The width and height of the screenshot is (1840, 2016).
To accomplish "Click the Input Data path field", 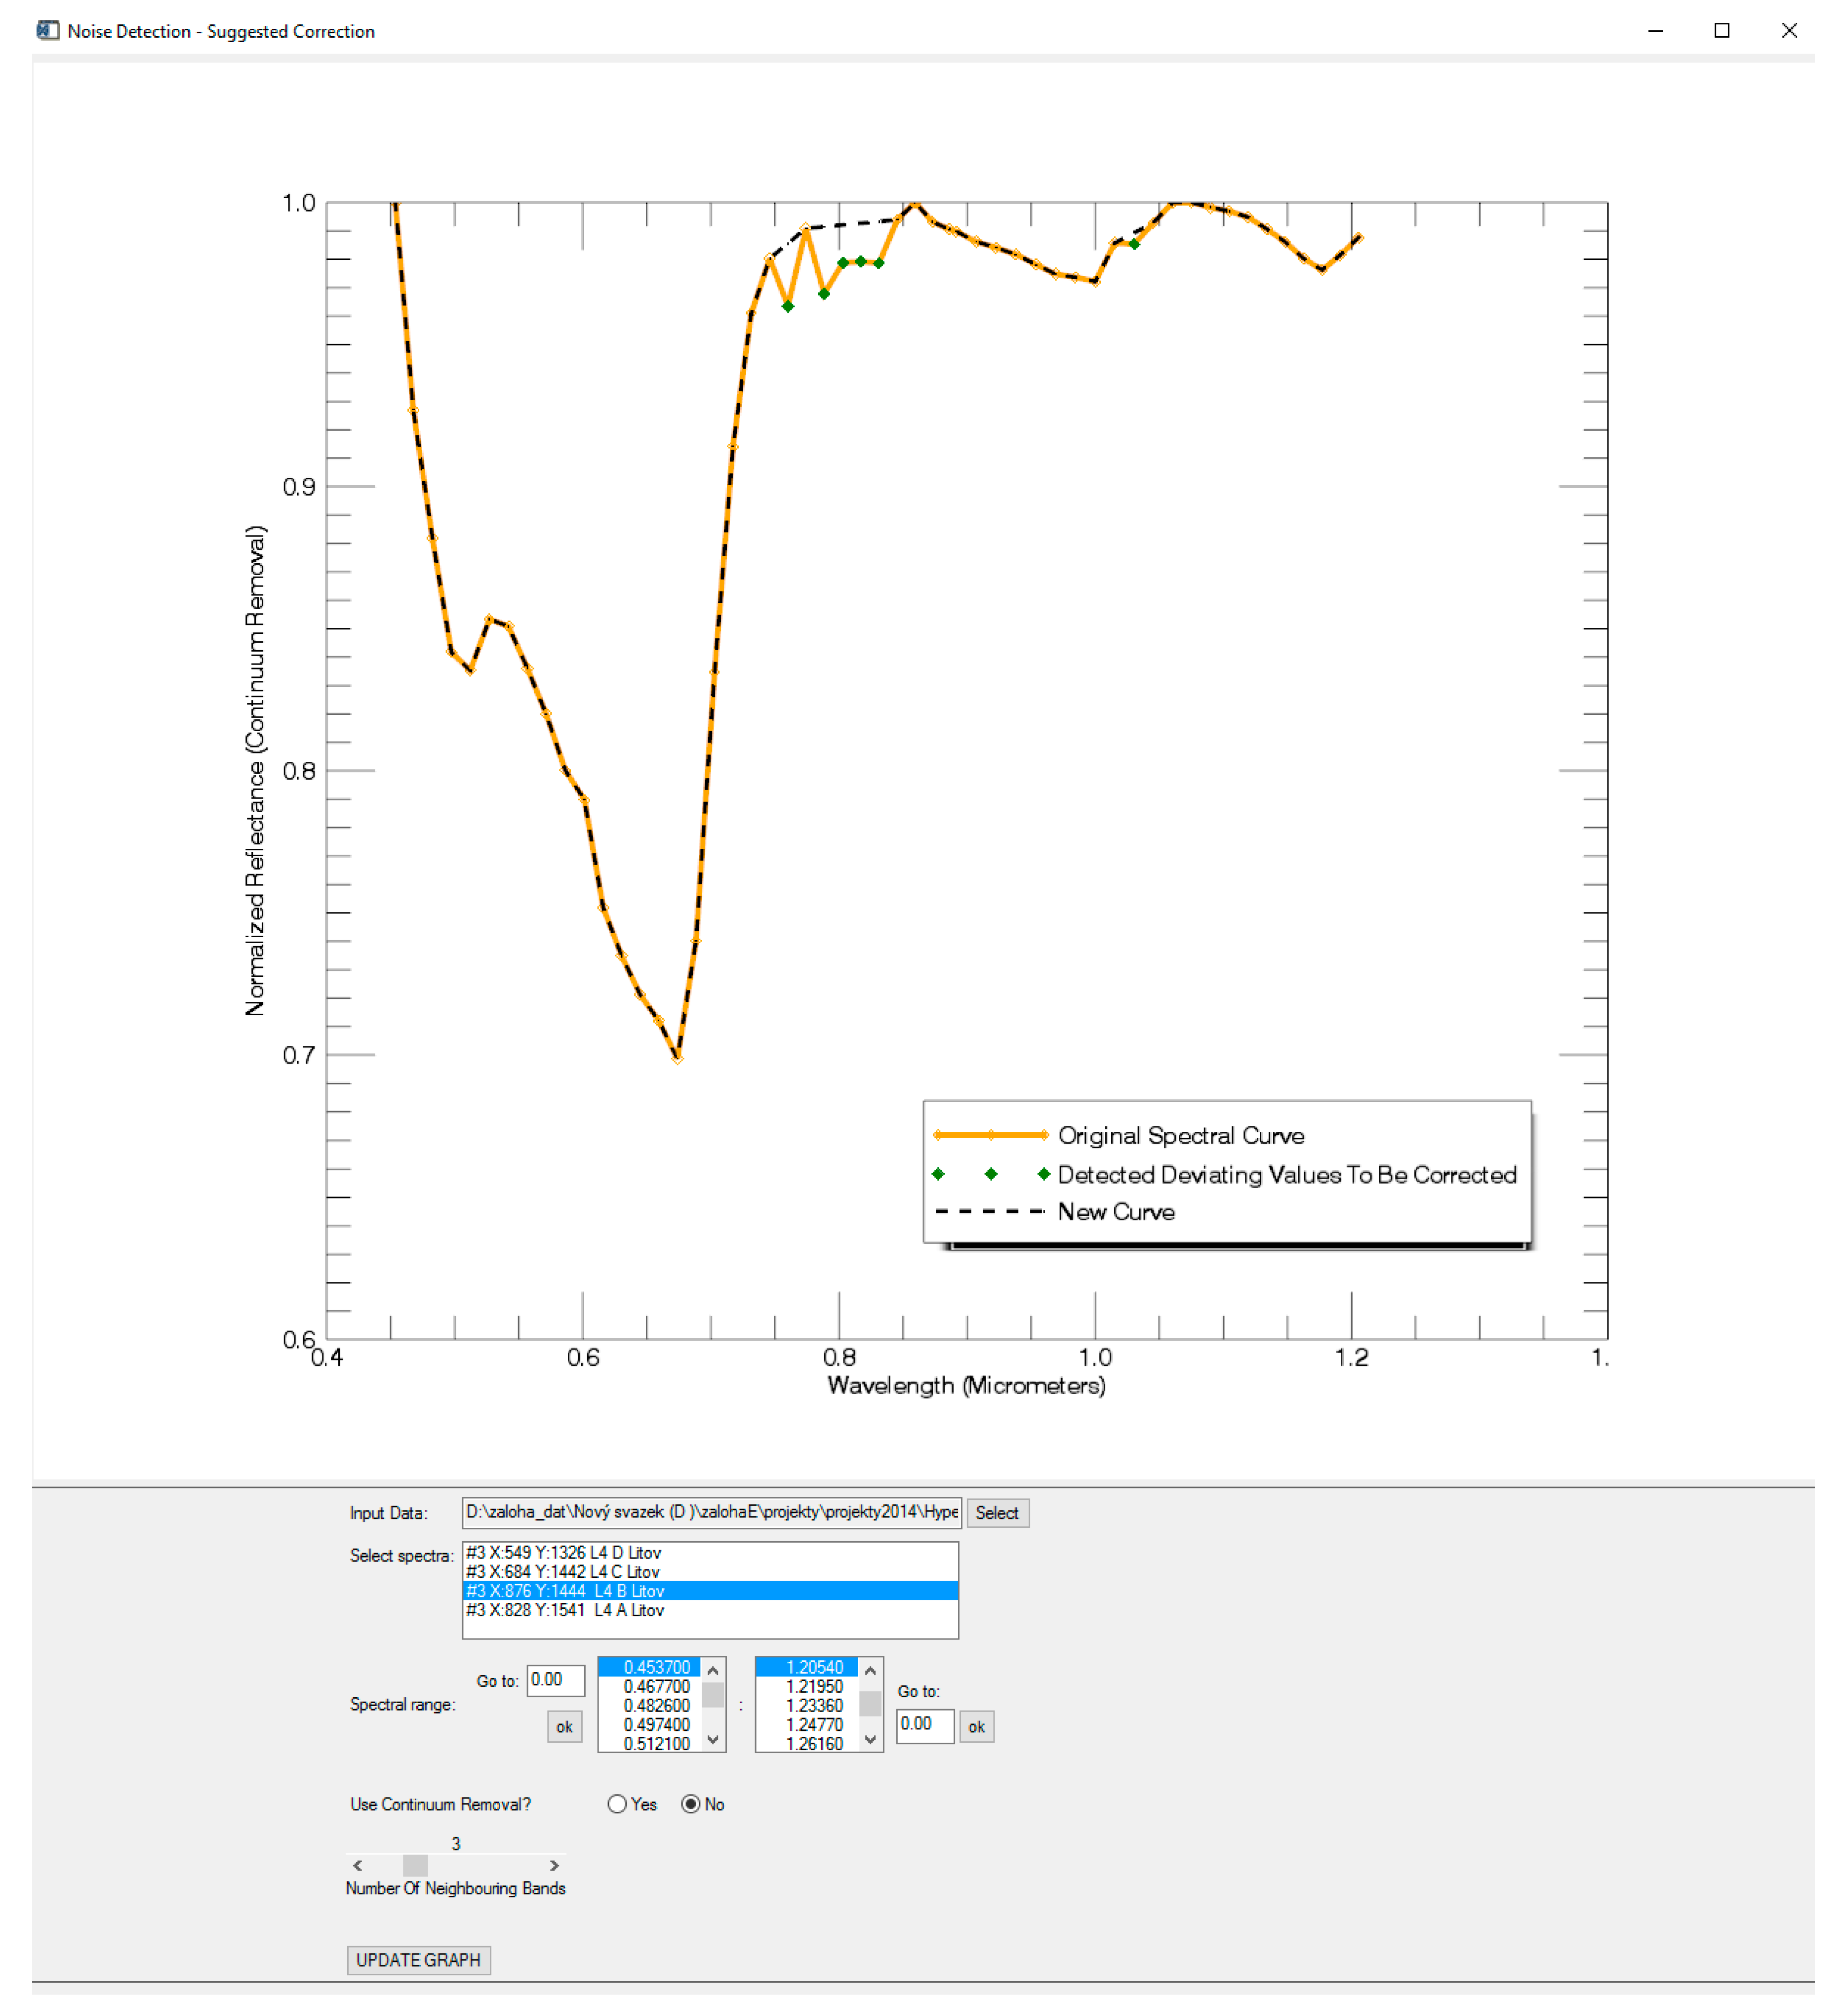I will 711,1513.
